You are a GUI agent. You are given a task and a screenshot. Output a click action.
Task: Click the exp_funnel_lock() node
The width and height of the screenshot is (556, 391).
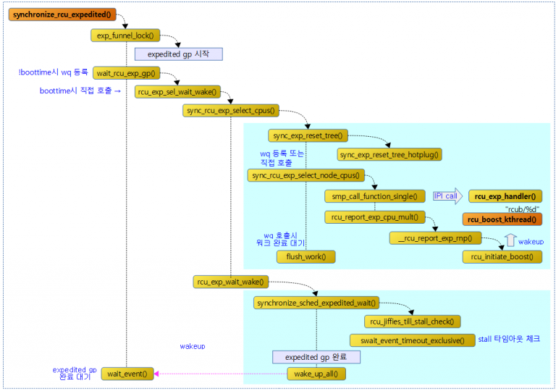tap(126, 35)
